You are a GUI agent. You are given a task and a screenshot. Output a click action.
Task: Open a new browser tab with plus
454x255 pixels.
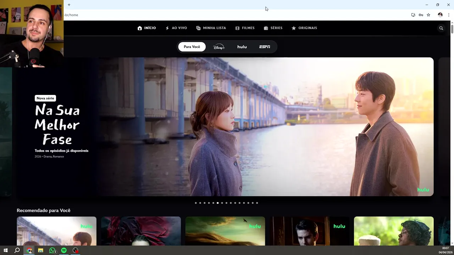pos(69,5)
